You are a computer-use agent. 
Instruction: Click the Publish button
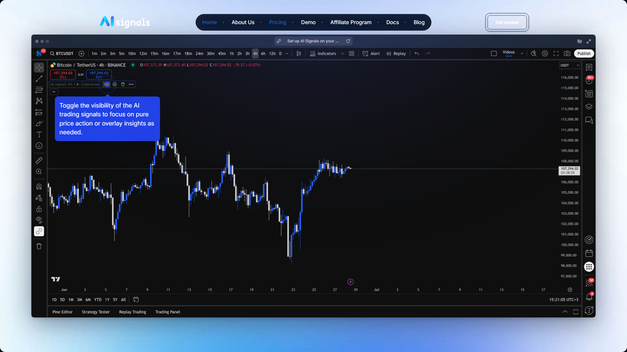(584, 53)
